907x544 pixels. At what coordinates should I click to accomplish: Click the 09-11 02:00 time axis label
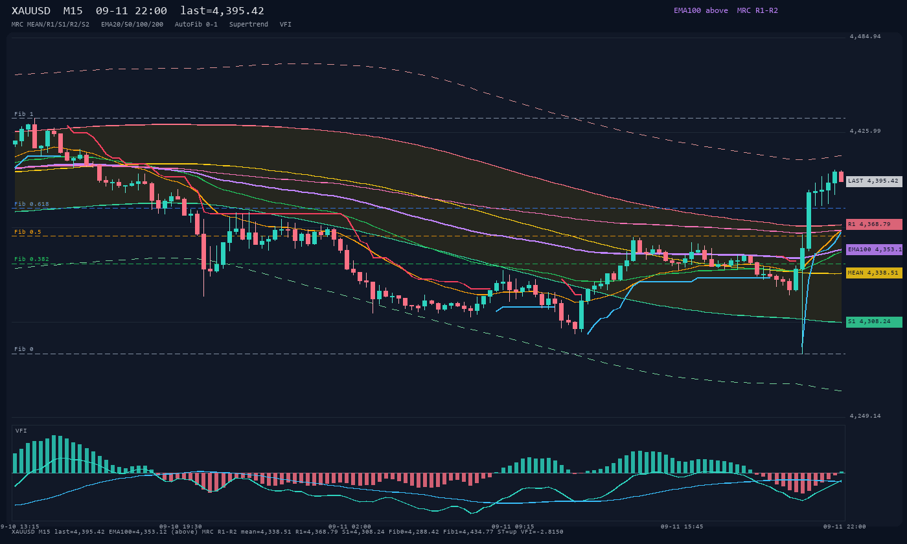coord(350,527)
